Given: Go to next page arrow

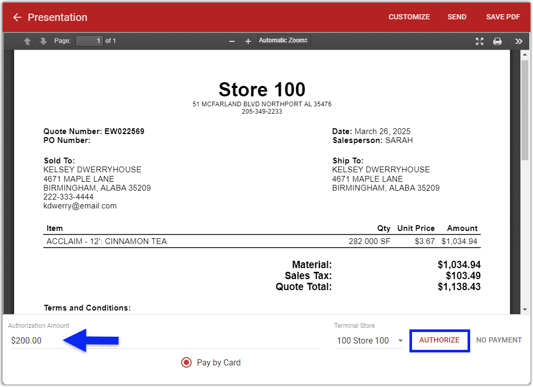Looking at the screenshot, I should click(43, 41).
